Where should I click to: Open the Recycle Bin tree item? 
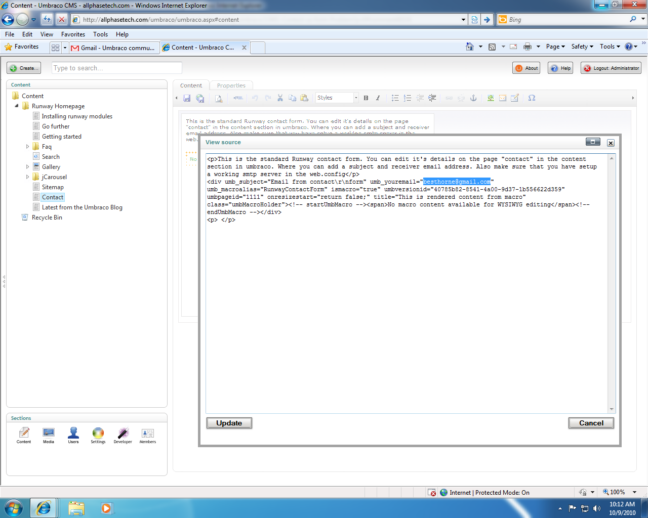[x=47, y=218]
